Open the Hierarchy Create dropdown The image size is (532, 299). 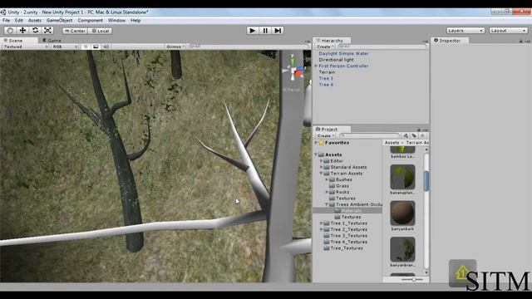(x=325, y=47)
